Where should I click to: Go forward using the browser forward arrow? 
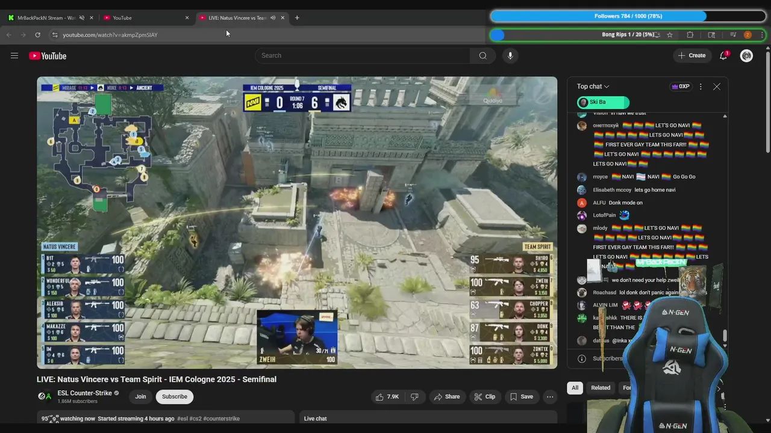[23, 35]
